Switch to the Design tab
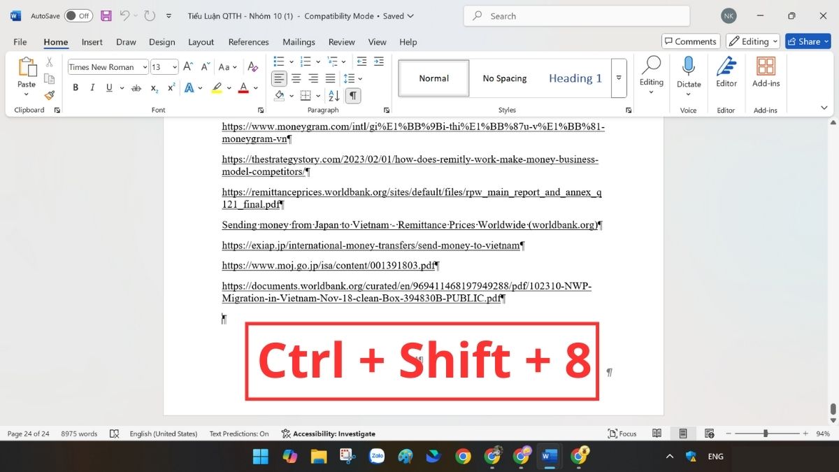Screen dimensions: 839x472 click(162, 42)
